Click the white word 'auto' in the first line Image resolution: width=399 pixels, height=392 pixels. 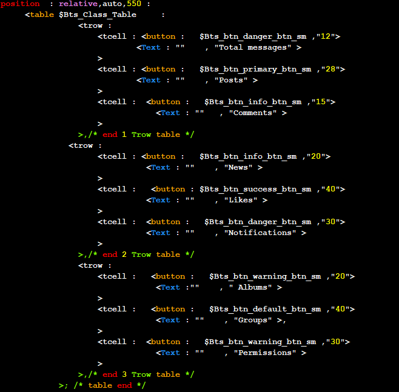112,4
